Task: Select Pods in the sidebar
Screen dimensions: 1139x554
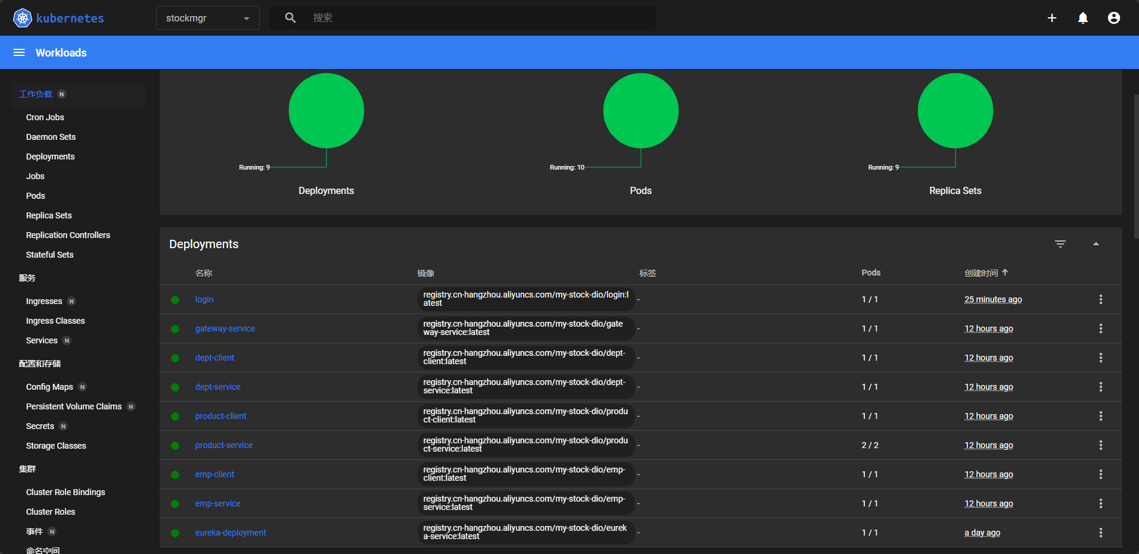Action: [x=35, y=196]
